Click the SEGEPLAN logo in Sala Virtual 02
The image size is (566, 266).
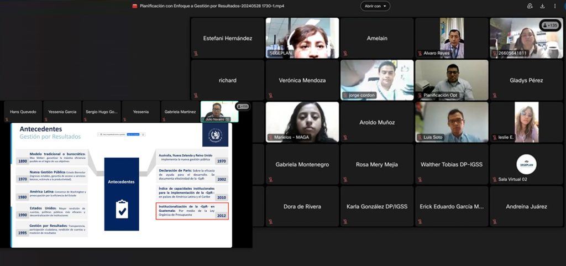click(x=526, y=164)
